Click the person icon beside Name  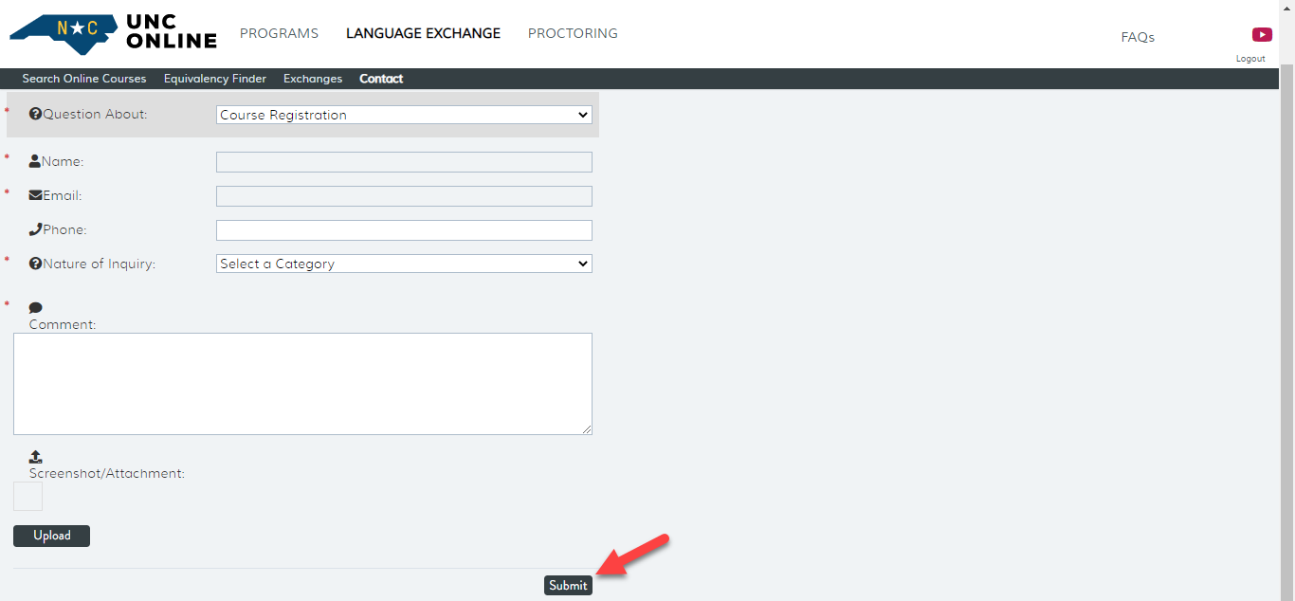pyautogui.click(x=35, y=161)
